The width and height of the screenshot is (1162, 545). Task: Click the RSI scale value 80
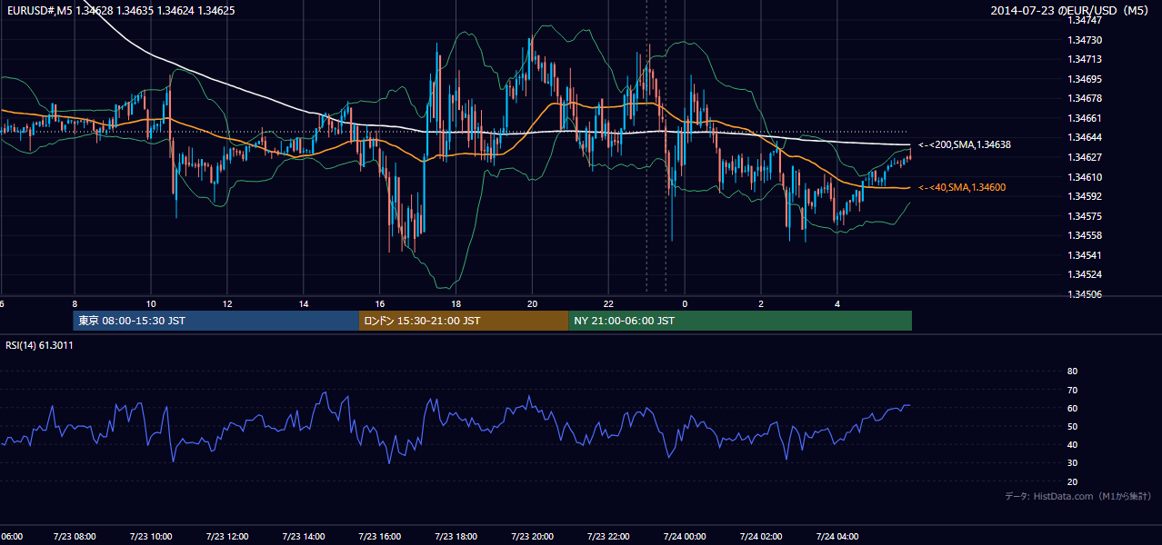(1072, 372)
